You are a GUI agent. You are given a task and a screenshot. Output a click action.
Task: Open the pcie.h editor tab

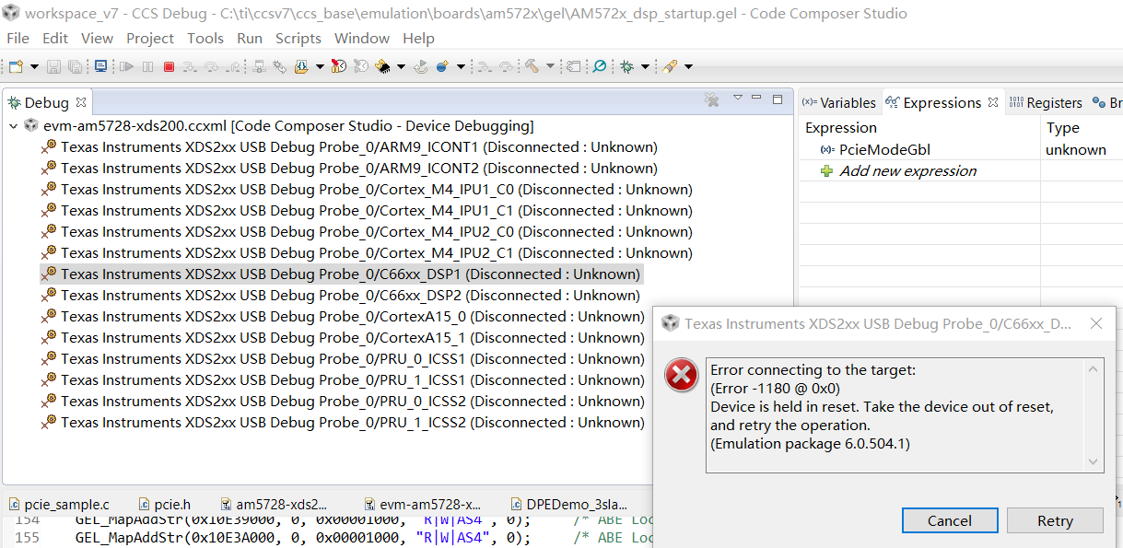[x=165, y=504]
